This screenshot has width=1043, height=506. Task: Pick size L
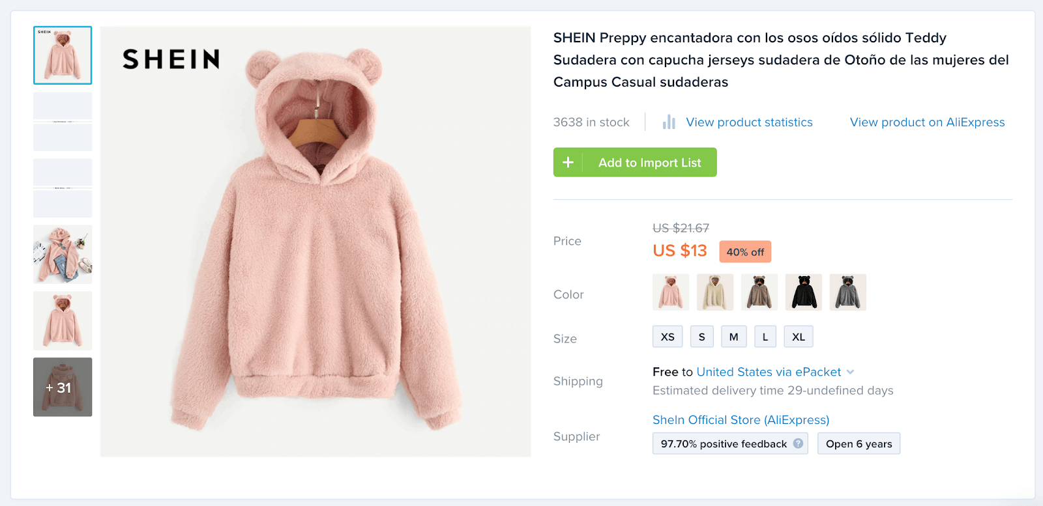tap(765, 337)
